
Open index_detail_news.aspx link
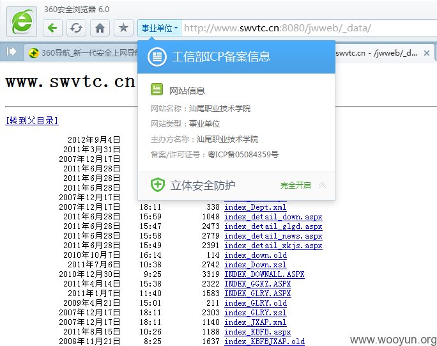tap(273, 236)
